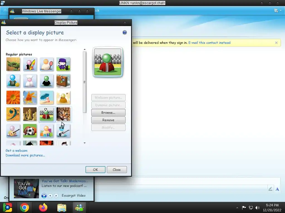Open the chat window options dropdown icon
This screenshot has height=213, width=285.
pyautogui.click(x=278, y=11)
